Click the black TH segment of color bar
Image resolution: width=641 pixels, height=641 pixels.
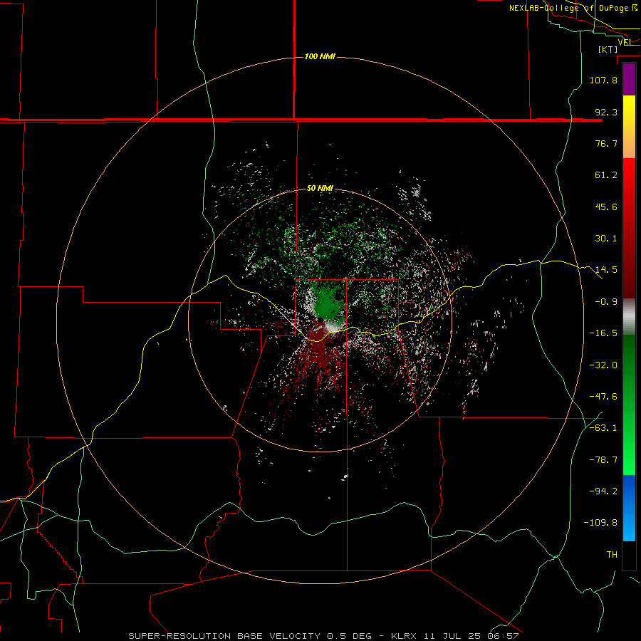629,555
